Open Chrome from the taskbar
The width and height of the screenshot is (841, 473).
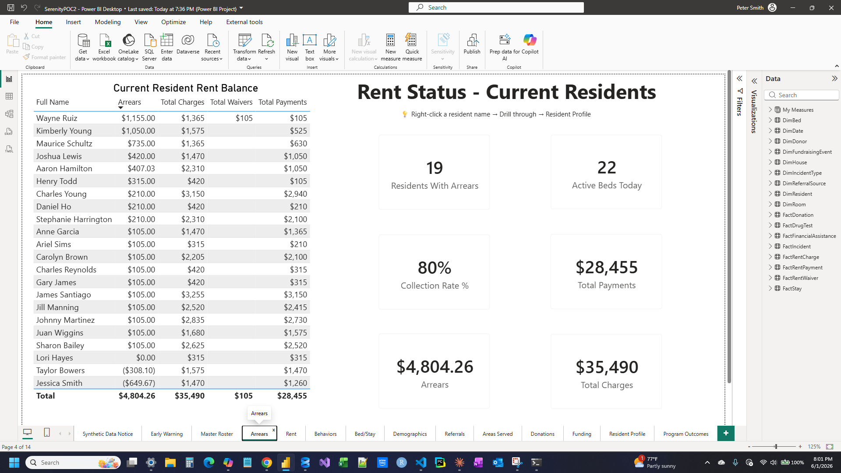click(x=267, y=462)
